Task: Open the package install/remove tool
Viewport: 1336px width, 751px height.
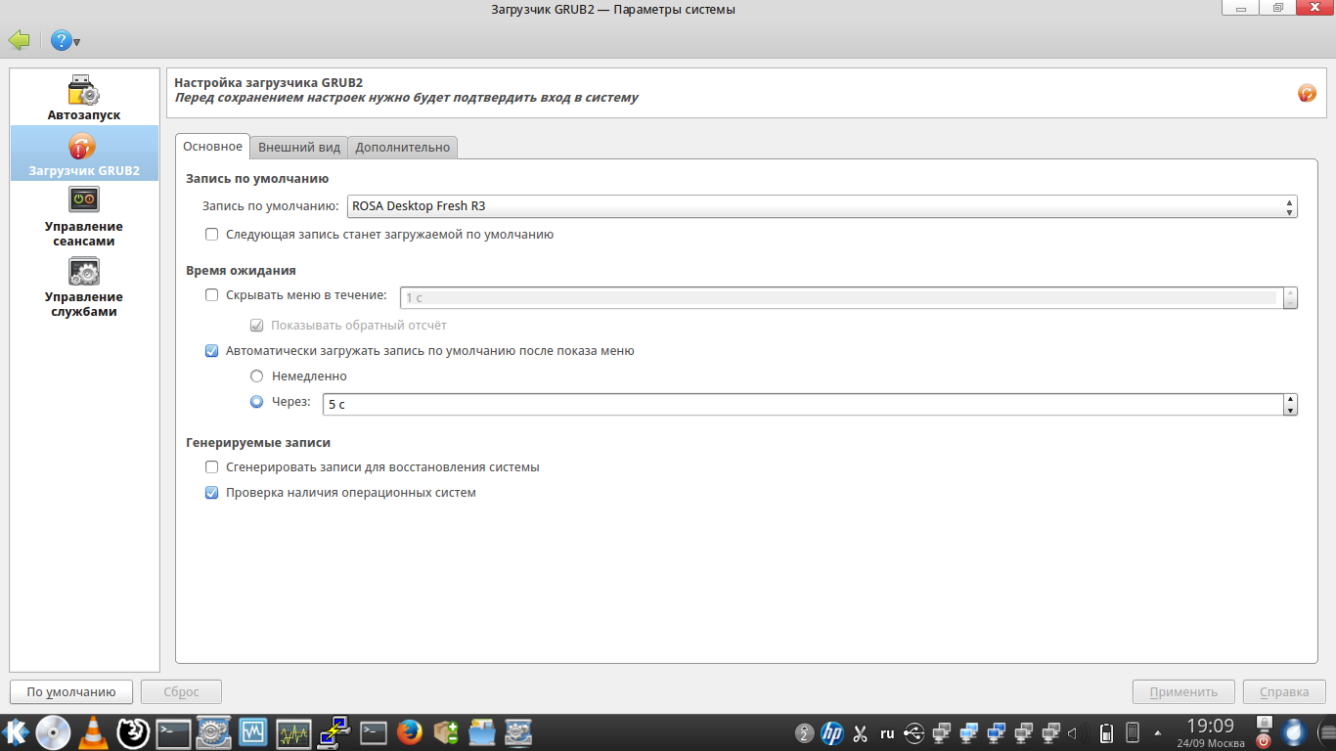Action: 446,731
